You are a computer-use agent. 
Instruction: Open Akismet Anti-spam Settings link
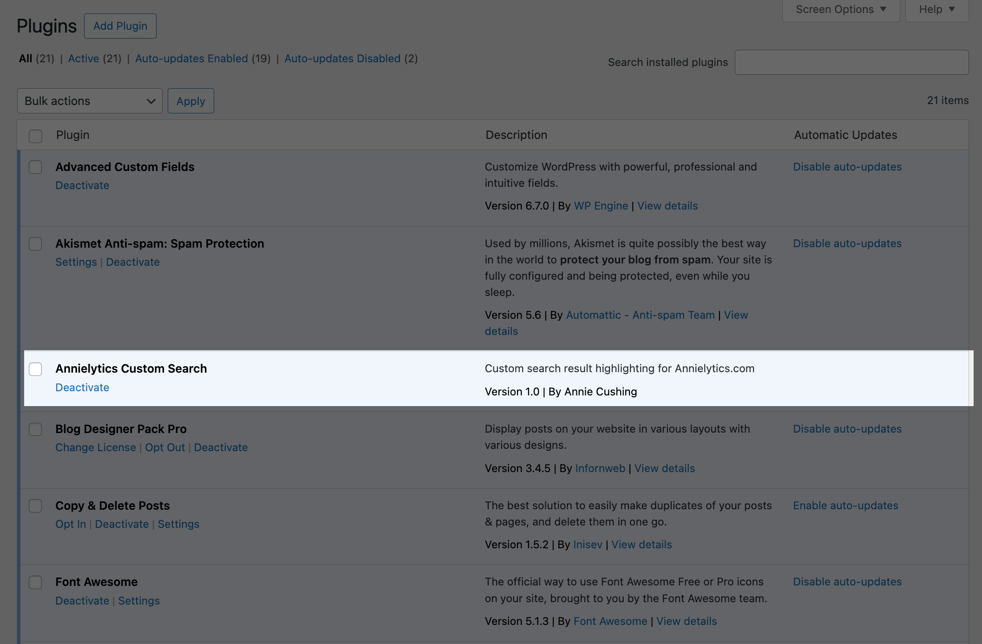[76, 262]
